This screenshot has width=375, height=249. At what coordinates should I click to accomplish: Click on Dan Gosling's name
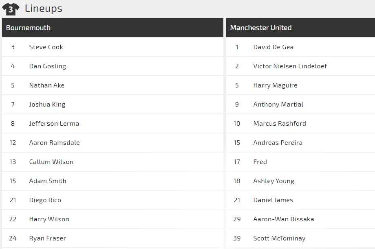[47, 66]
